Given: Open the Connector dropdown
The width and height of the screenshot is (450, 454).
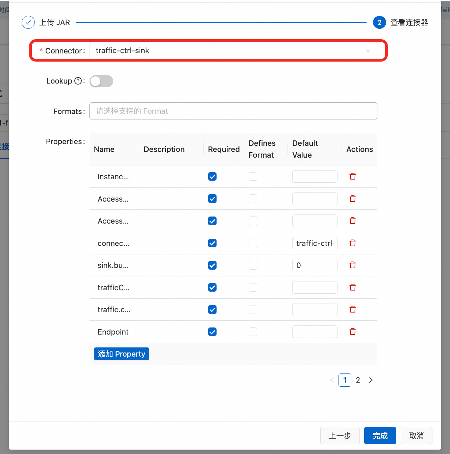Looking at the screenshot, I should 233,50.
